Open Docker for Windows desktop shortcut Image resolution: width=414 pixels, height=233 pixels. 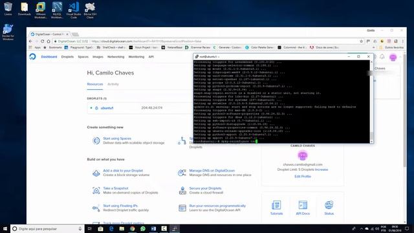tap(8, 32)
